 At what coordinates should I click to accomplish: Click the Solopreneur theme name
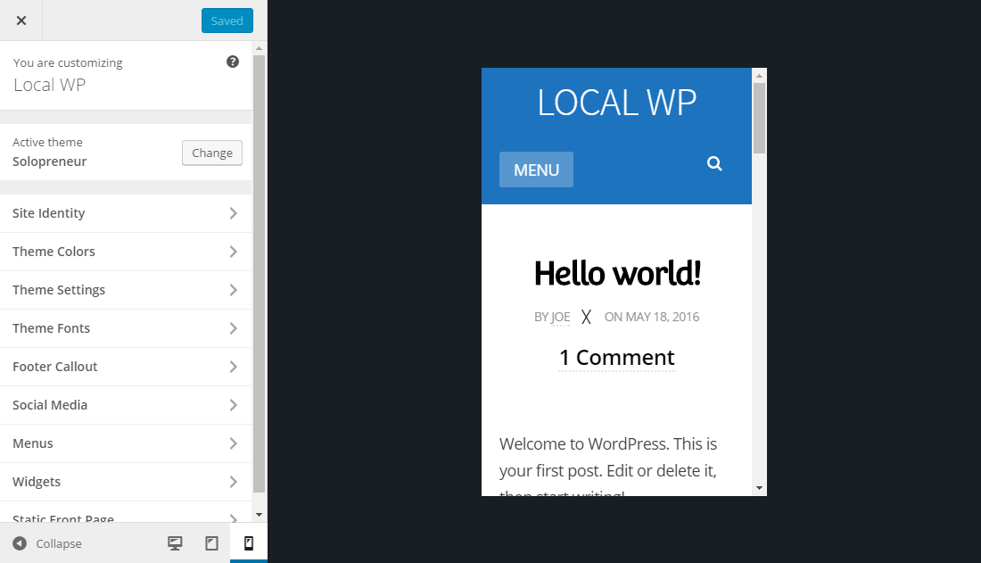(49, 161)
